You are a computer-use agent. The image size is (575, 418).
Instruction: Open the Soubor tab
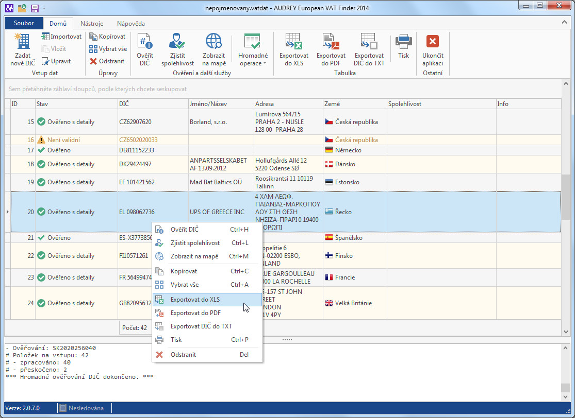24,23
